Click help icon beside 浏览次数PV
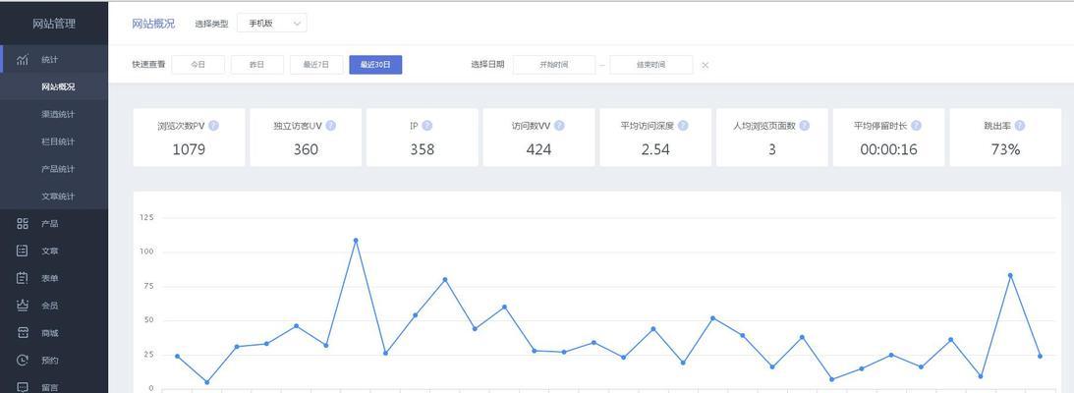Image resolution: width=1074 pixels, height=393 pixels. coord(213,126)
